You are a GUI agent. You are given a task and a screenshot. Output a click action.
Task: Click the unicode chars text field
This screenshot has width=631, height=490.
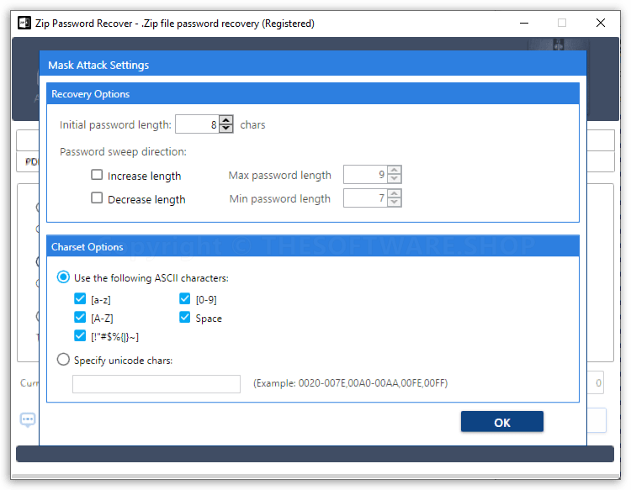[x=156, y=384]
